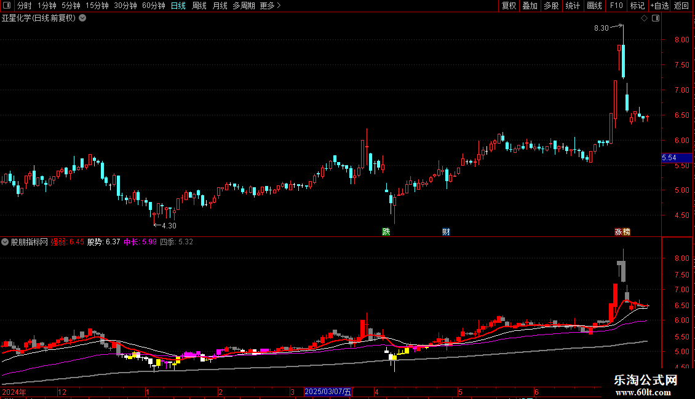Screen dimensions: 695x399
Task: Click the 叠加 overlay button
Action: (x=530, y=6)
